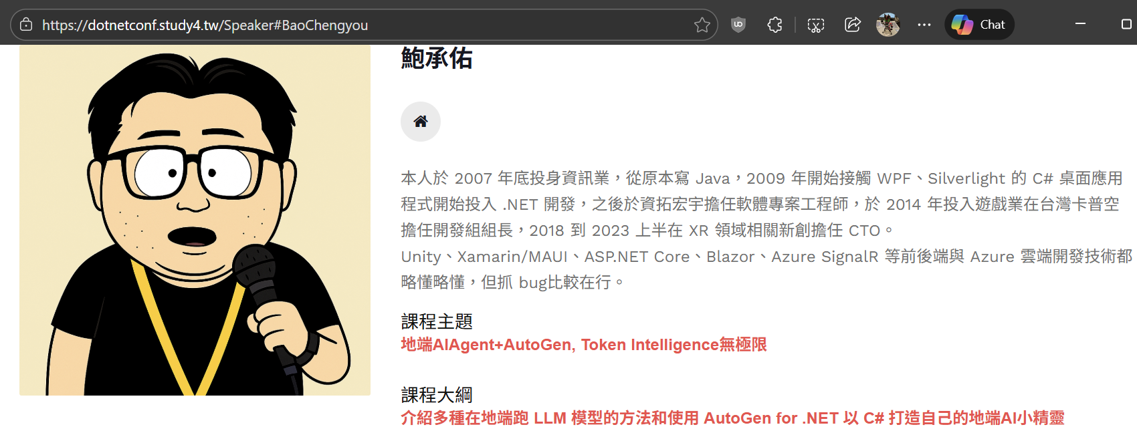Add this page to favorites with the star
The width and height of the screenshot is (1137, 441).
click(x=702, y=25)
